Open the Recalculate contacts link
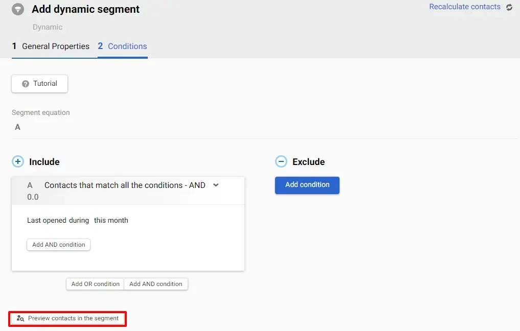 [x=464, y=7]
